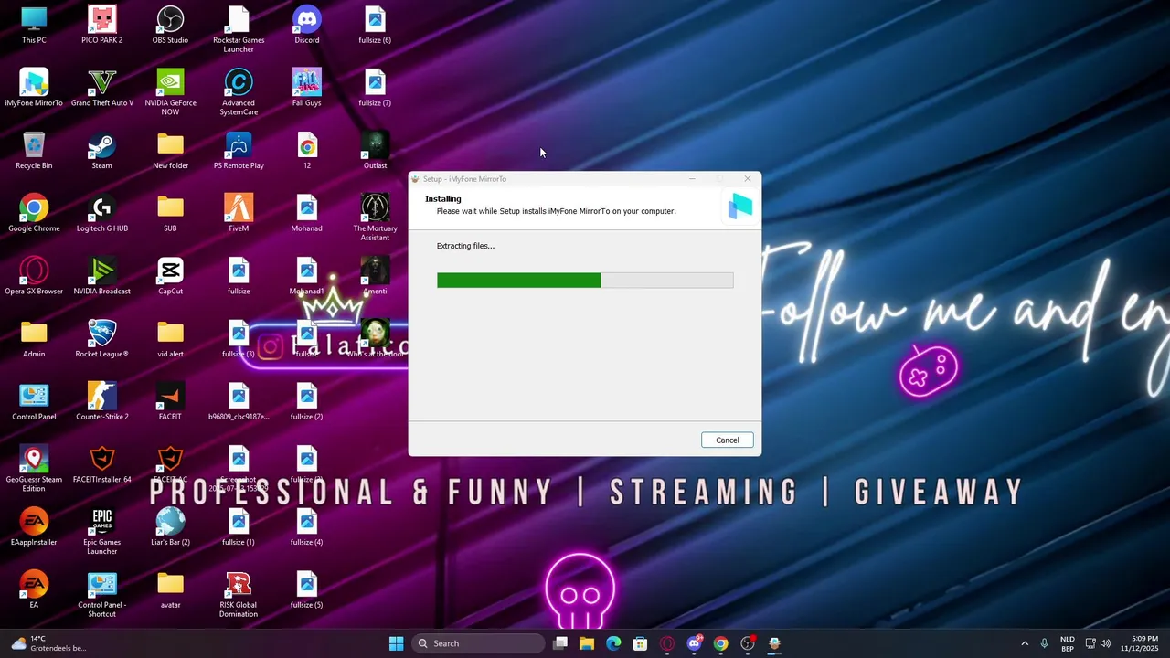Screen dimensions: 1170x658
Task: Select the Liar's Bar (2) shortcut
Action: tap(170, 528)
